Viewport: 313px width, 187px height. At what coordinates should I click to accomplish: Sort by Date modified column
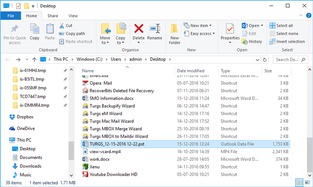191,71
